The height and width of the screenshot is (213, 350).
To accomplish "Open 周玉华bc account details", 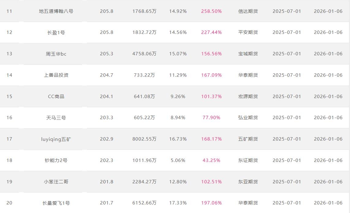I will [56, 54].
